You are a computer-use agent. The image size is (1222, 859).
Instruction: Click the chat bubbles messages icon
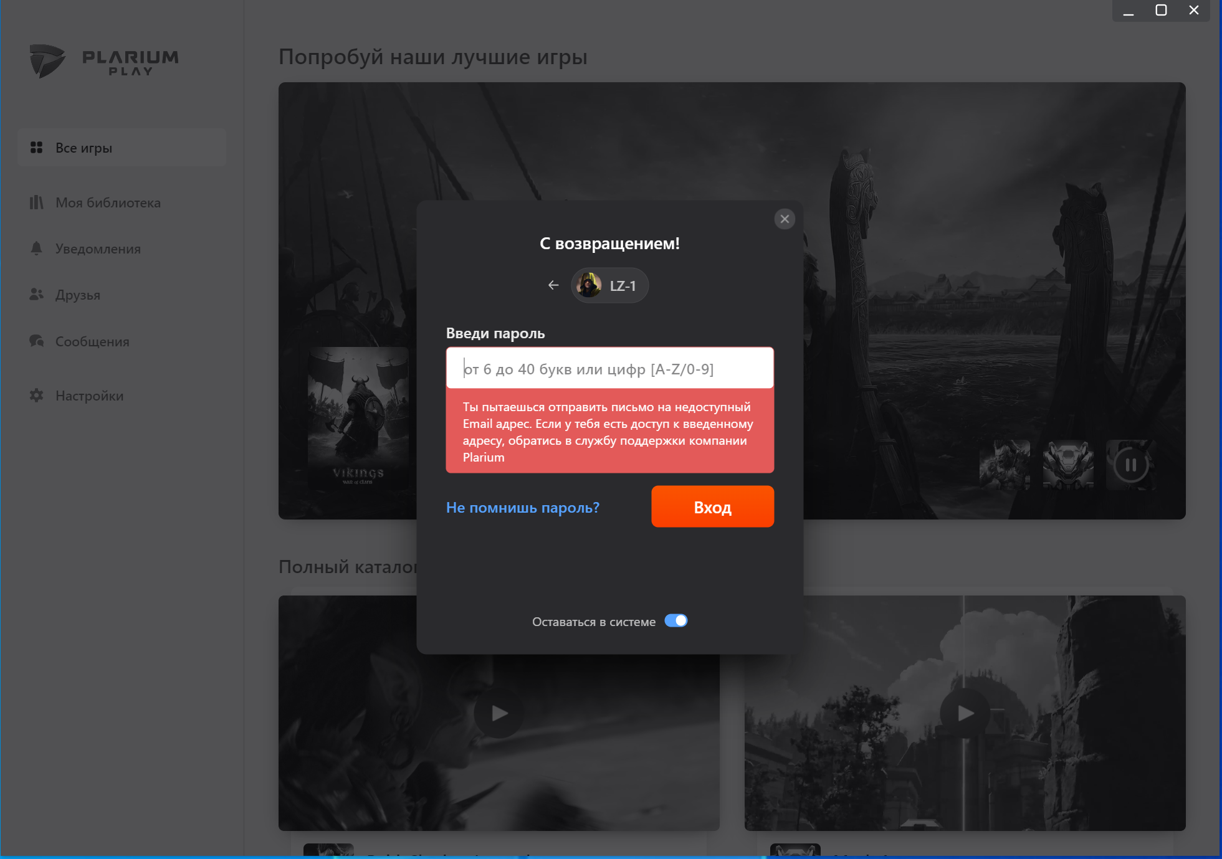pyautogui.click(x=37, y=341)
